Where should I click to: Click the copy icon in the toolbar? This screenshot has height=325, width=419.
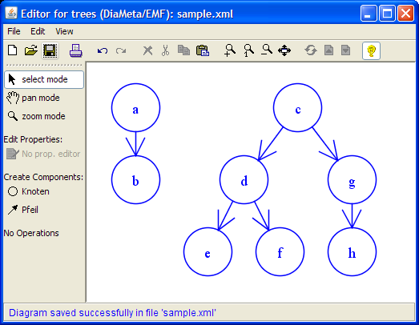[183, 50]
